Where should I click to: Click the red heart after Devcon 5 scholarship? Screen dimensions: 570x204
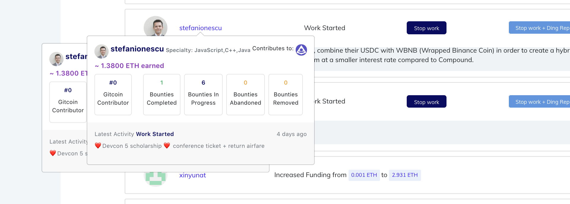coord(167,145)
